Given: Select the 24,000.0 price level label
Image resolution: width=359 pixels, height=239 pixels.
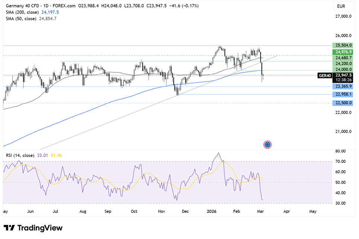Looking at the screenshot, I should [343, 69].
